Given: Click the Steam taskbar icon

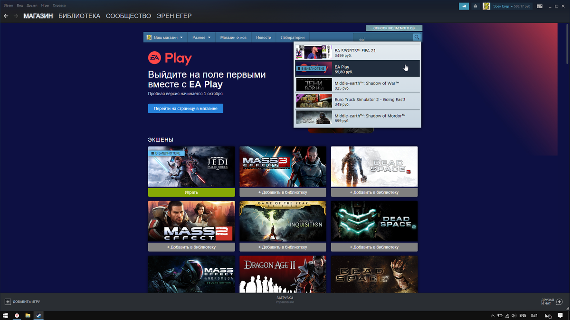Looking at the screenshot, I should coord(39,315).
